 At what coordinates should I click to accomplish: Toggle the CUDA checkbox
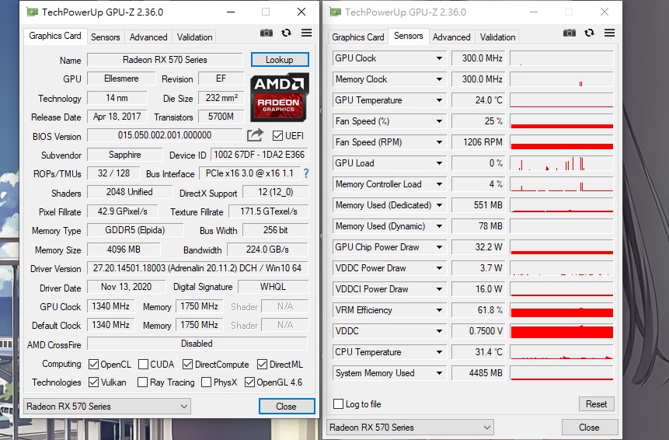(143, 365)
